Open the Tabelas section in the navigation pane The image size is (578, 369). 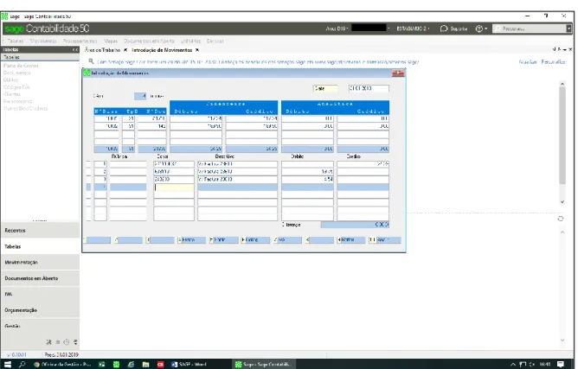(40, 246)
